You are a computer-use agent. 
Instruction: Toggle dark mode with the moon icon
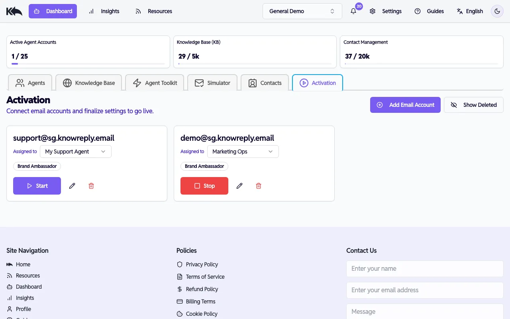point(497,11)
